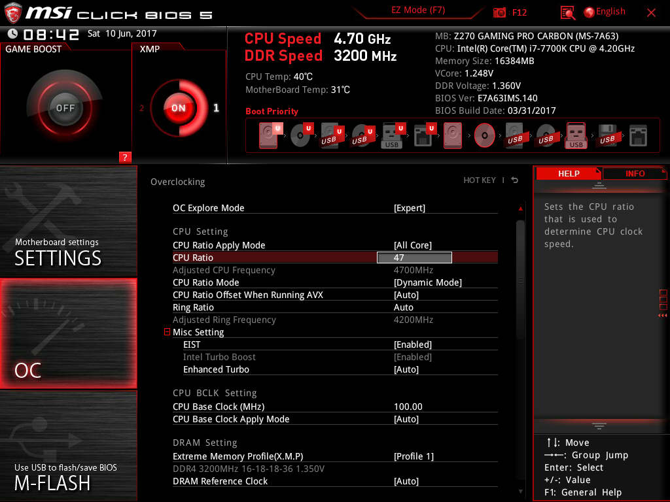The height and width of the screenshot is (502, 670).
Task: Click the help panel top collapse handle
Action: coord(599,185)
